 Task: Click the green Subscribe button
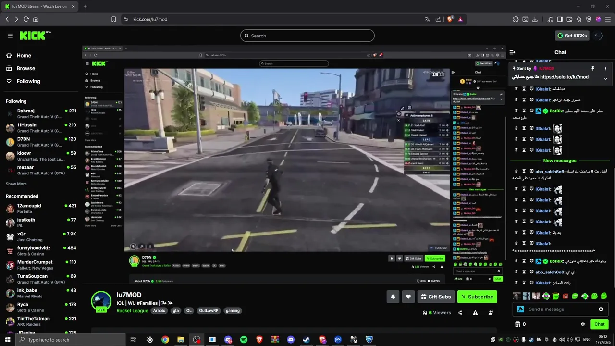coord(477,297)
